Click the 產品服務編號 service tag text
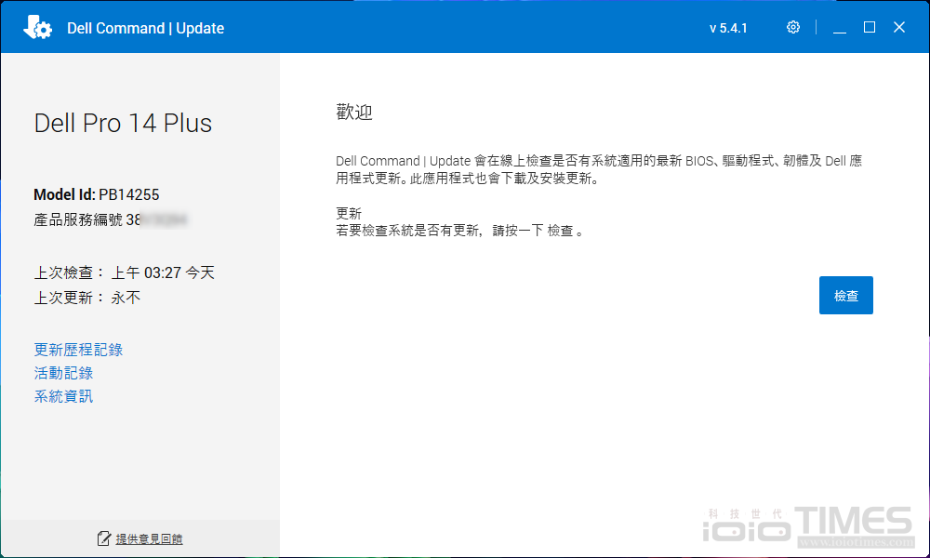Screen dimensions: 930x558 tap(111, 220)
